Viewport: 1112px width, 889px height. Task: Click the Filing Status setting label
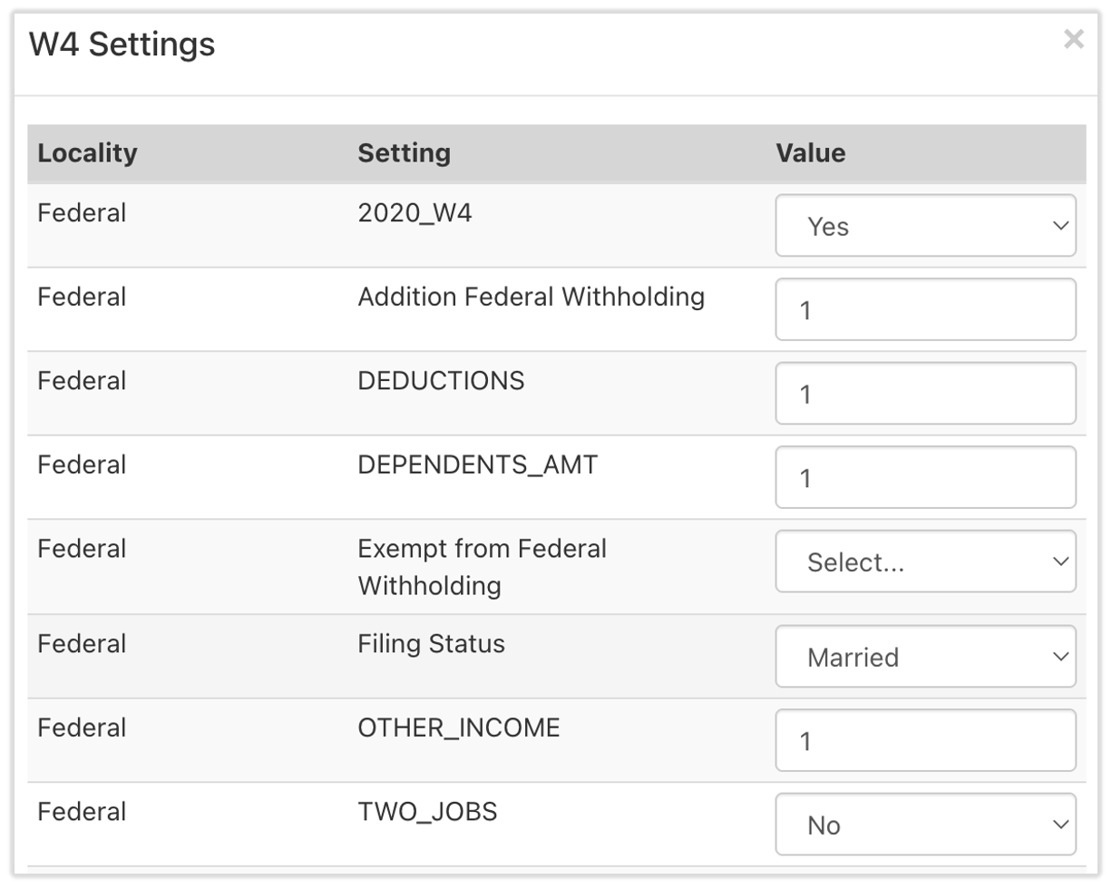tap(431, 644)
